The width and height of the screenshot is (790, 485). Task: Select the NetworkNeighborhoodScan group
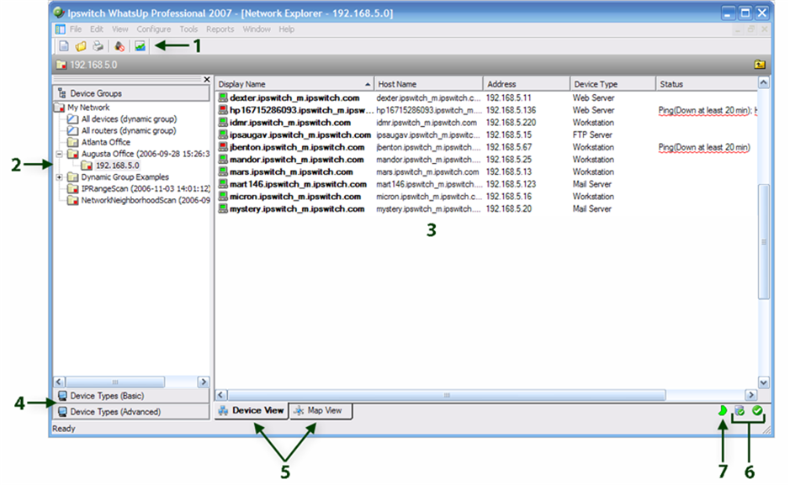[146, 200]
